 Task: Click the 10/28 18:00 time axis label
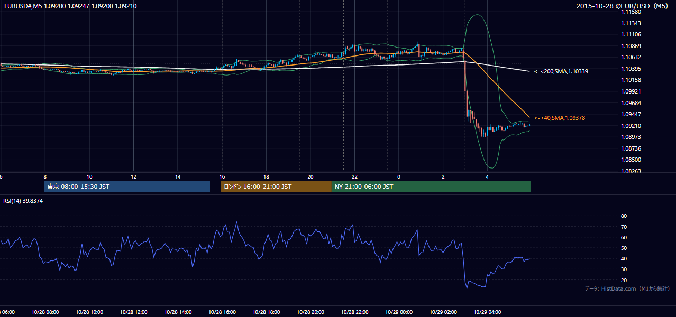266,312
